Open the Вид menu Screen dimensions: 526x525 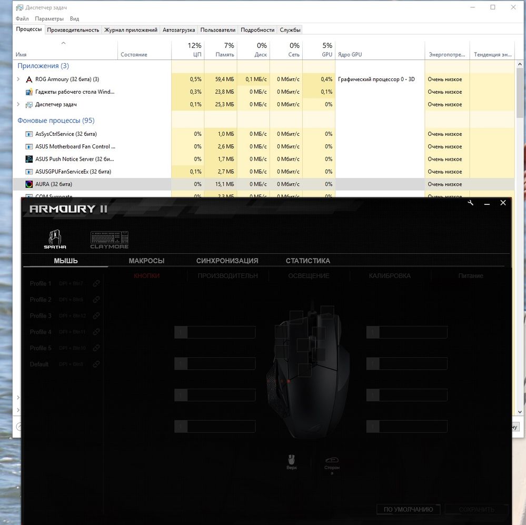[x=74, y=19]
